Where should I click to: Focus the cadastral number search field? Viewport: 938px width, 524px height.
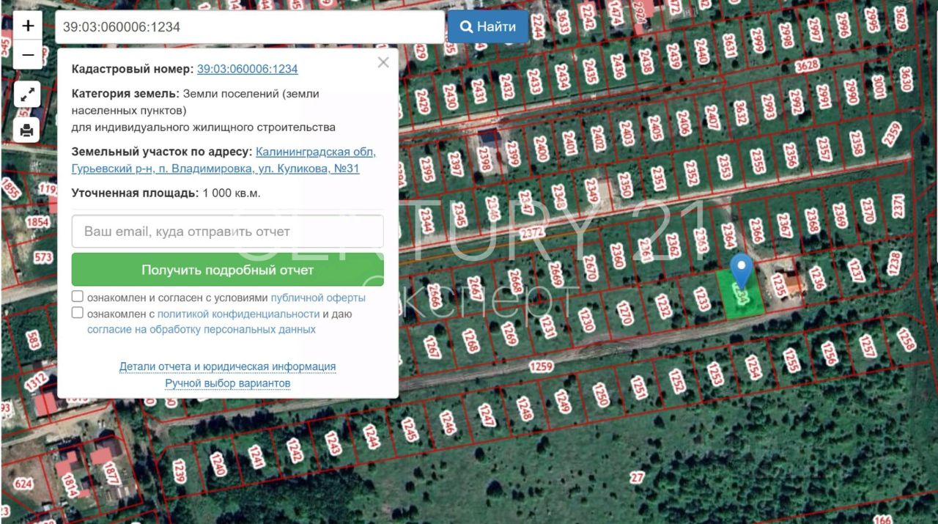[x=250, y=27]
